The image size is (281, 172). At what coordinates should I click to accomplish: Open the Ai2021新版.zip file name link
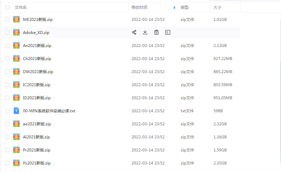(x=36, y=137)
